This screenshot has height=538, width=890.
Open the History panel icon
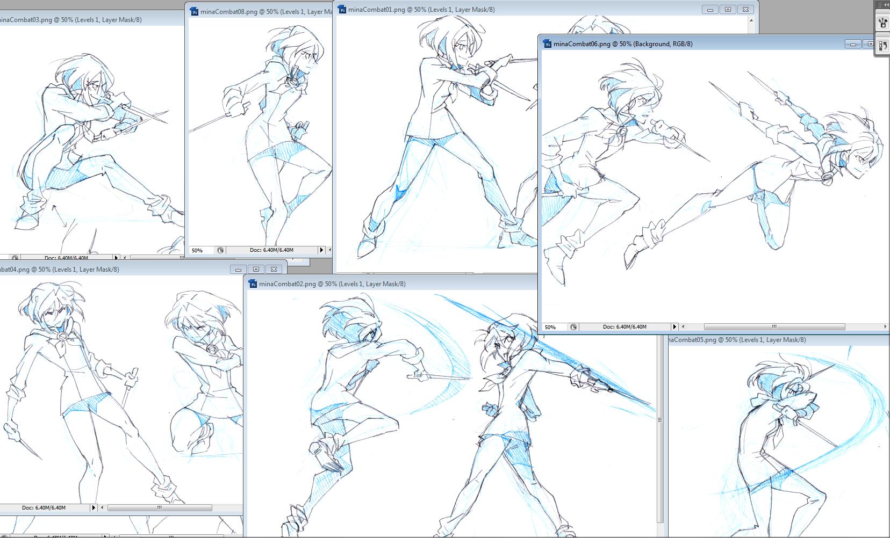[x=882, y=46]
